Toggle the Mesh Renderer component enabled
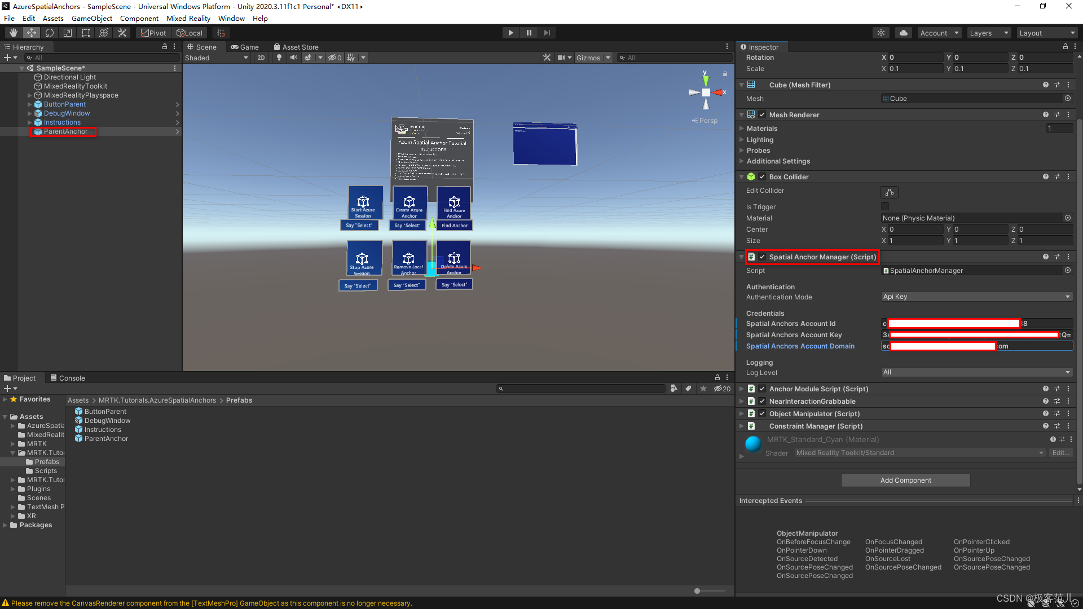The width and height of the screenshot is (1083, 609). 761,114
